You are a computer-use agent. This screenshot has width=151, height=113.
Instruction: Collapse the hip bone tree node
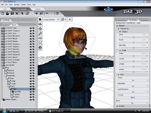pos(3,68)
